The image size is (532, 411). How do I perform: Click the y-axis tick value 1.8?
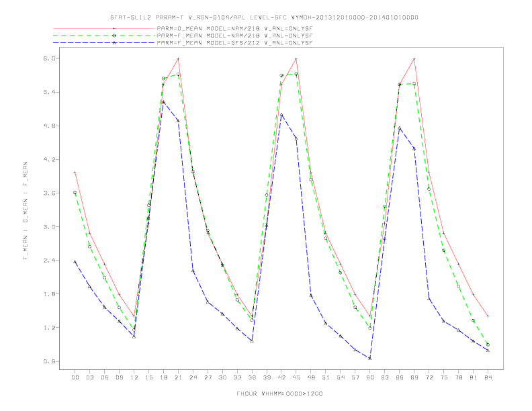click(49, 294)
